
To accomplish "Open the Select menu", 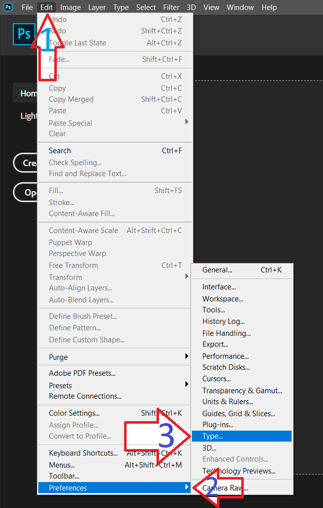I will [x=146, y=7].
